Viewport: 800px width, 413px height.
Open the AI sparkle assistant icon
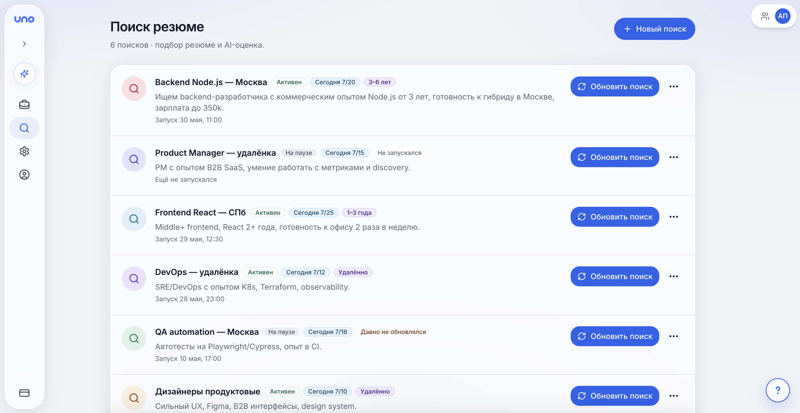coord(24,74)
